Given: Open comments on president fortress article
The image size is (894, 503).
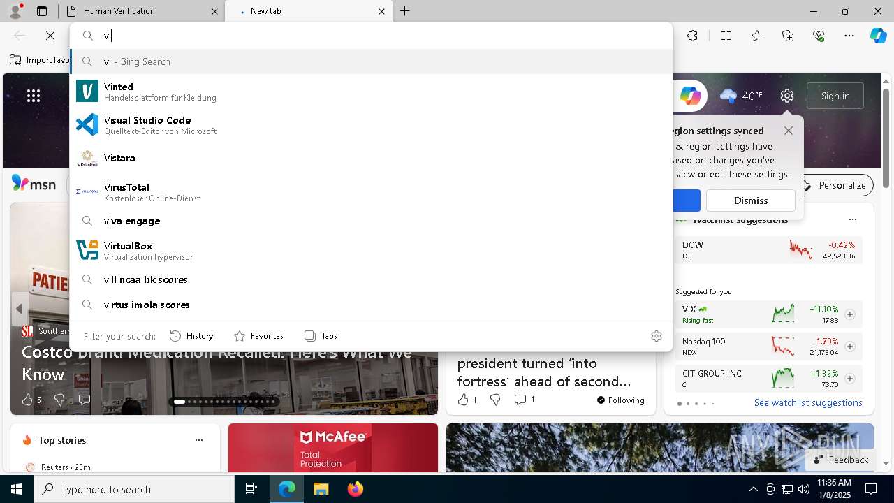Looking at the screenshot, I should tap(524, 400).
